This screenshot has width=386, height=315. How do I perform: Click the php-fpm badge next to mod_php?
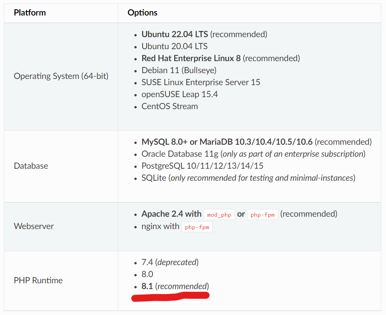(x=262, y=214)
